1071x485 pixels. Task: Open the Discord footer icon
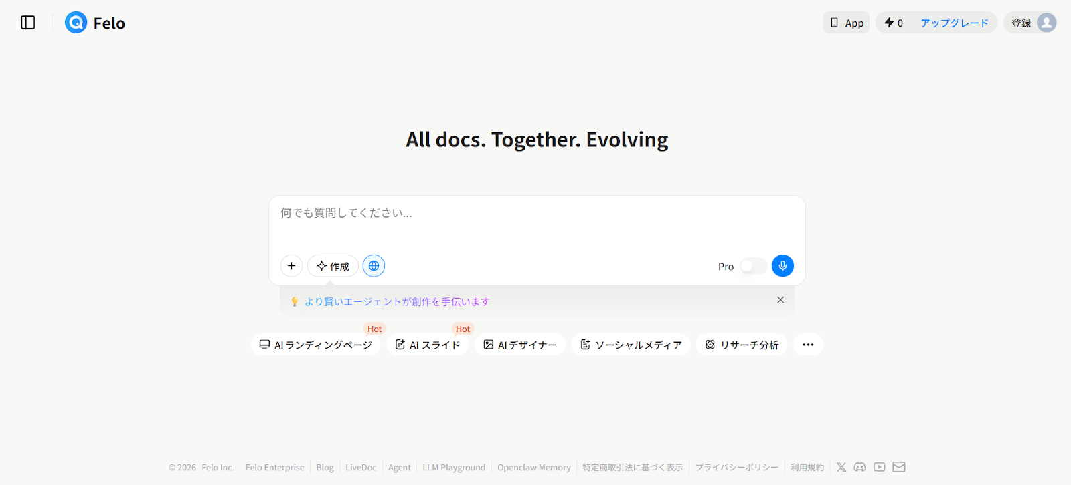pos(860,467)
